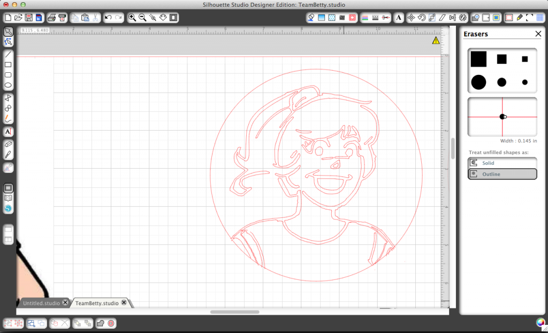The image size is (548, 333).
Task: Open the Line Style panel
Action: [x=375, y=18]
